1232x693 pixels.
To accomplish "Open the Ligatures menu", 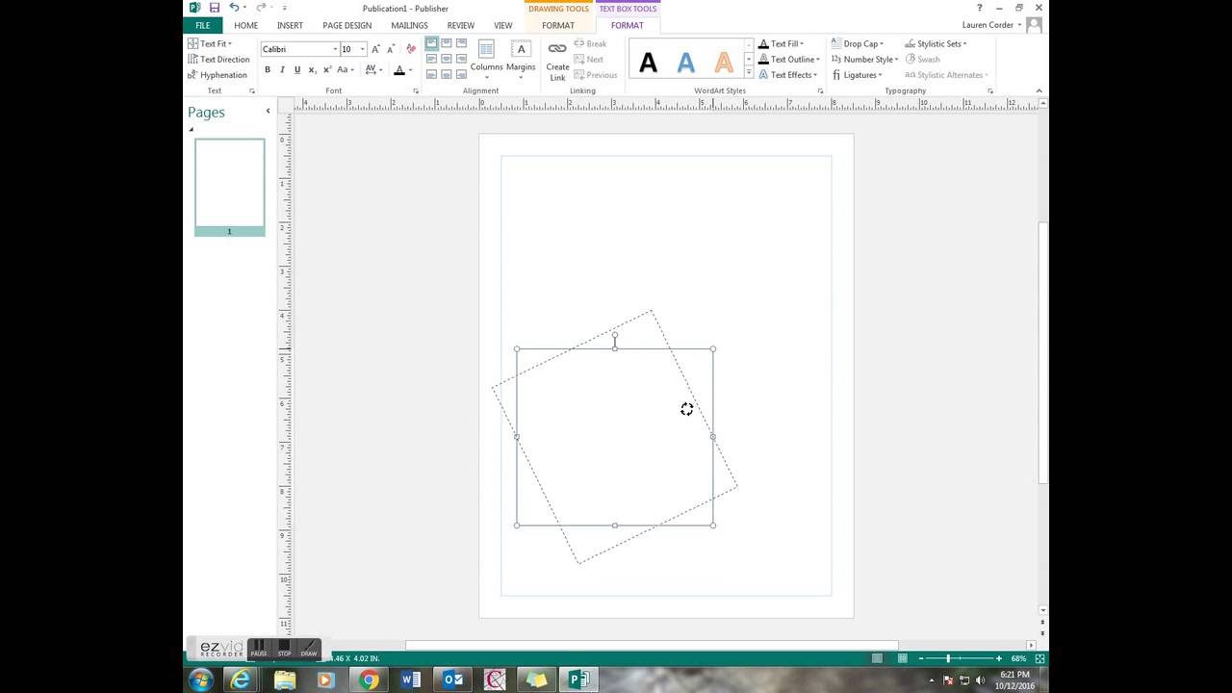I will point(857,74).
